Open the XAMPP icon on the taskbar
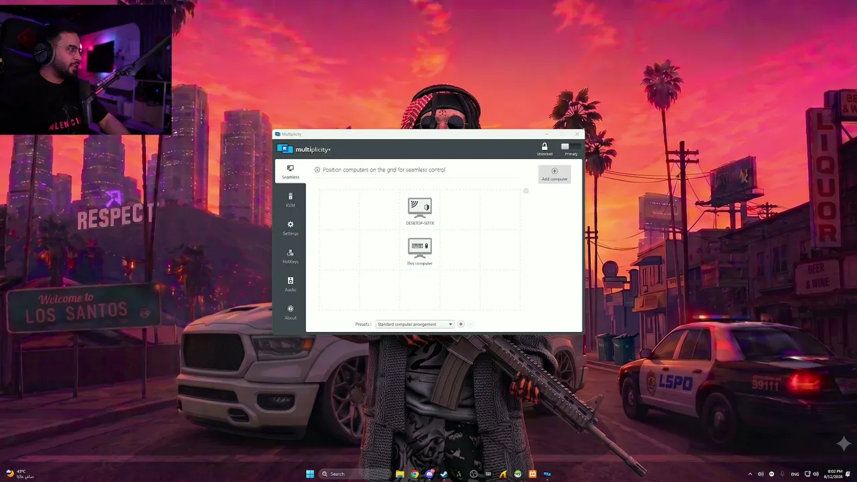 coord(532,474)
